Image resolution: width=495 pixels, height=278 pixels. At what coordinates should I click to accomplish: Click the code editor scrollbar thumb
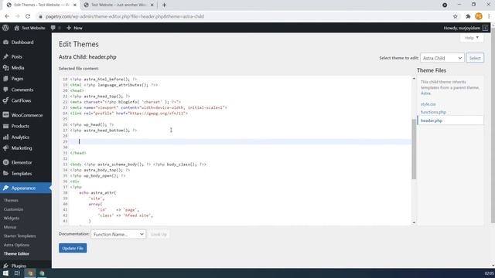tap(414, 149)
